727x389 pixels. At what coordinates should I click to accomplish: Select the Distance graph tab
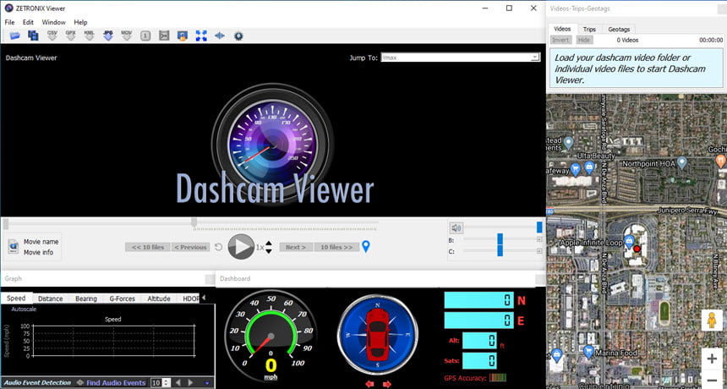tap(51, 299)
